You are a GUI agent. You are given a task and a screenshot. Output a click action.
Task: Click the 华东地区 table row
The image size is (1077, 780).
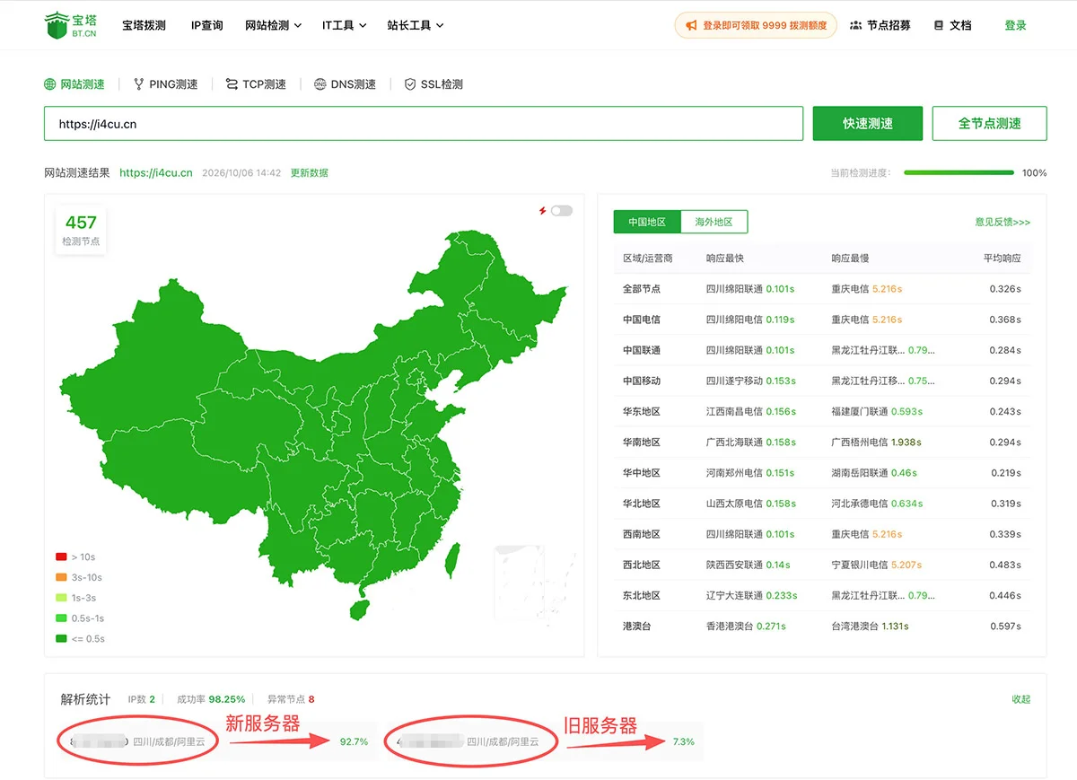click(822, 411)
